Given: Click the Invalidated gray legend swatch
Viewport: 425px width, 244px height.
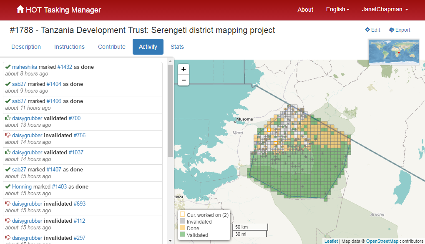Looking at the screenshot, I should coord(182,221).
